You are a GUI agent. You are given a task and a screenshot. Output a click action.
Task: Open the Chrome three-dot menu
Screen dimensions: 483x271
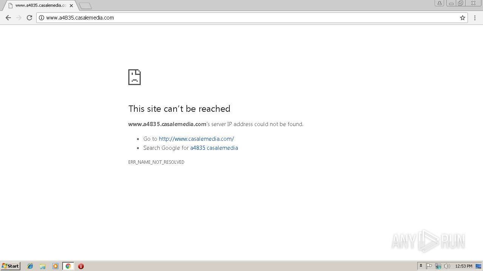[475, 18]
